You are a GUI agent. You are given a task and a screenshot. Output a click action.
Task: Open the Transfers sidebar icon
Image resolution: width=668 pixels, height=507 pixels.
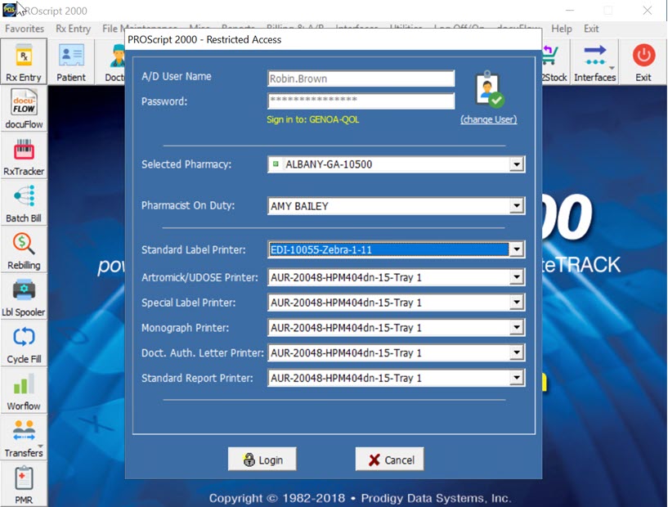coord(24,437)
